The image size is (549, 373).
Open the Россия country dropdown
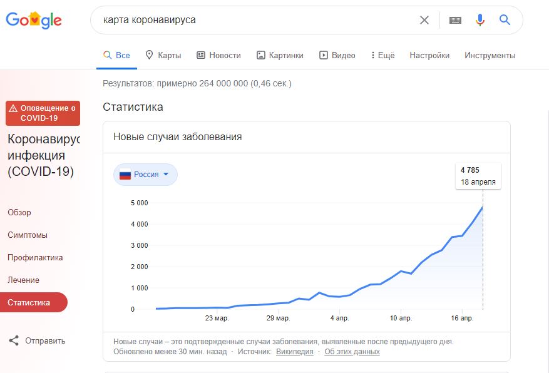145,175
